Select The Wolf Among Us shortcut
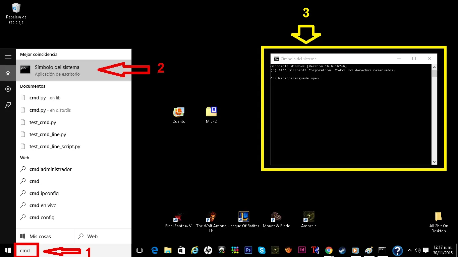The image size is (458, 257). click(x=211, y=222)
